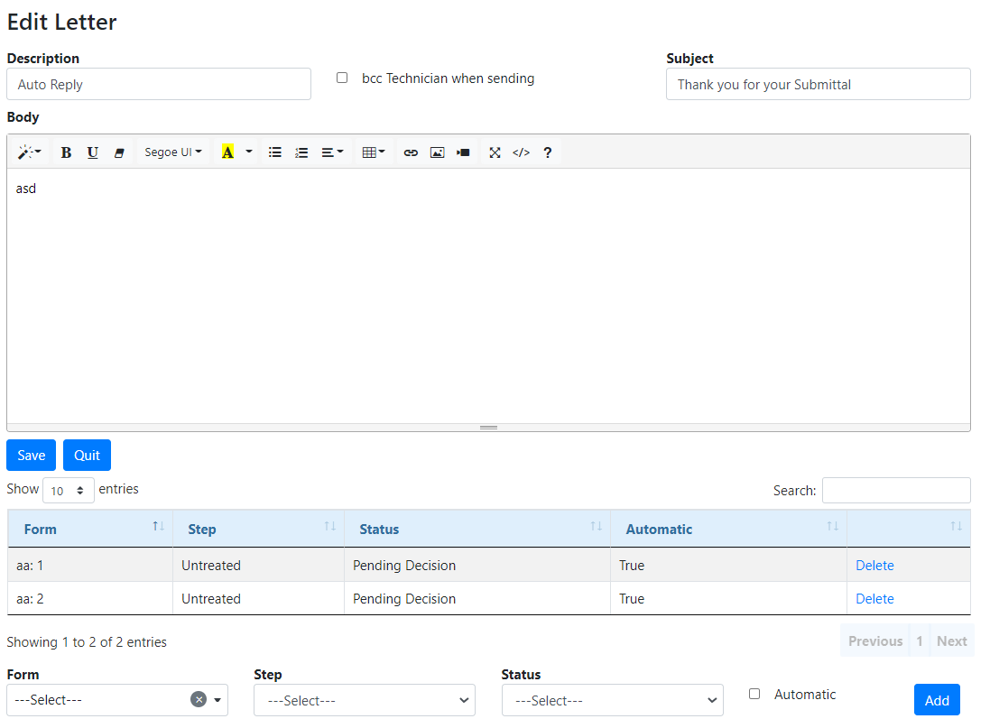990x728 pixels.
Task: Toggle fullscreen editor mode
Action: click(x=495, y=152)
